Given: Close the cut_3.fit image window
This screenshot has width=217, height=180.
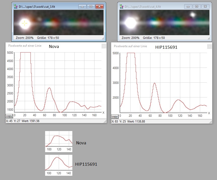Looking at the screenshot, I should (100, 7).
